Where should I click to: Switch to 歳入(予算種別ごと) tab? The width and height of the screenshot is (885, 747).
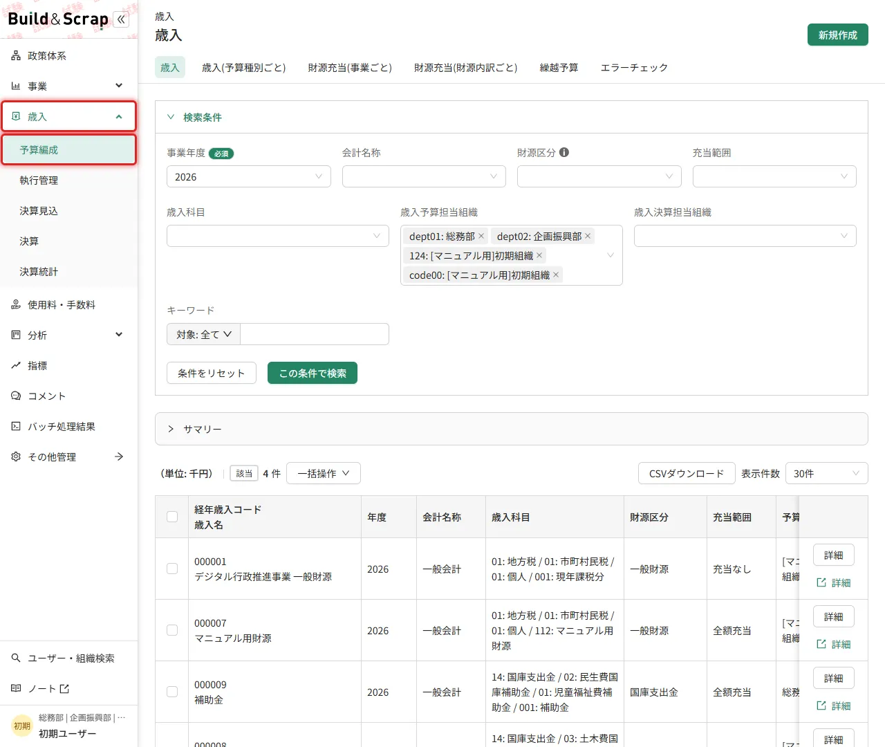click(244, 68)
